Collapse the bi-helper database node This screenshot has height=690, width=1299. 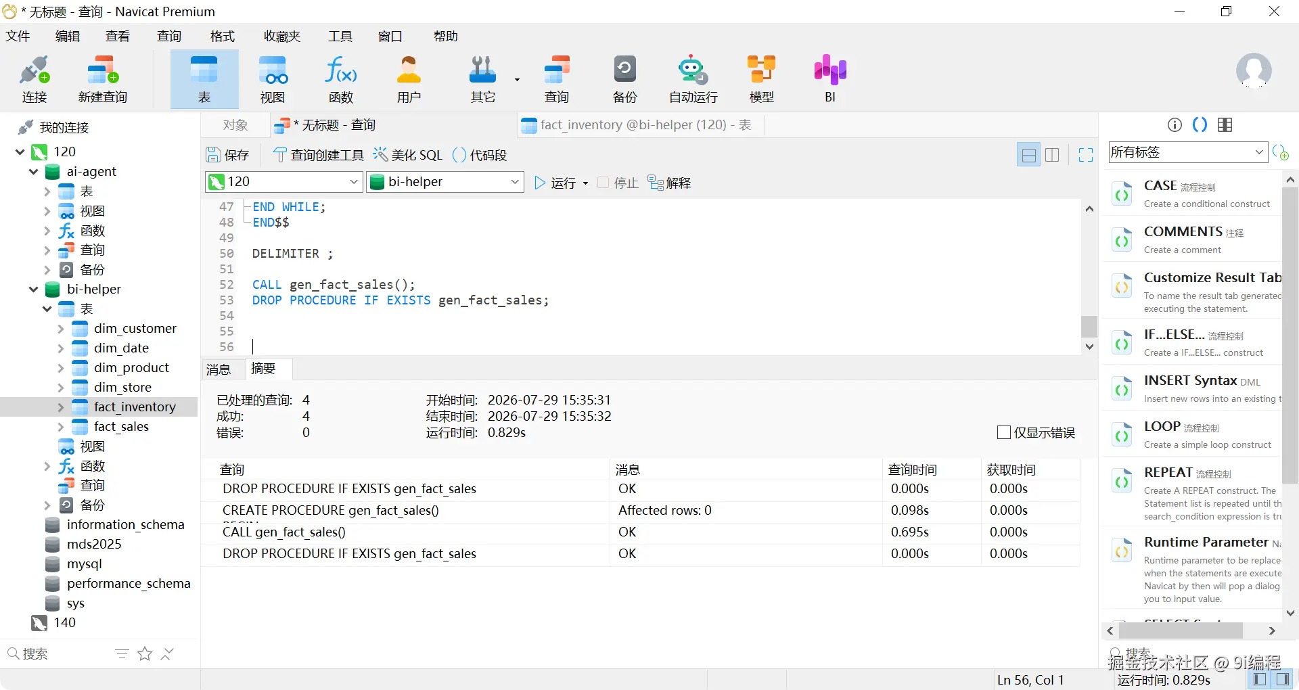34,289
